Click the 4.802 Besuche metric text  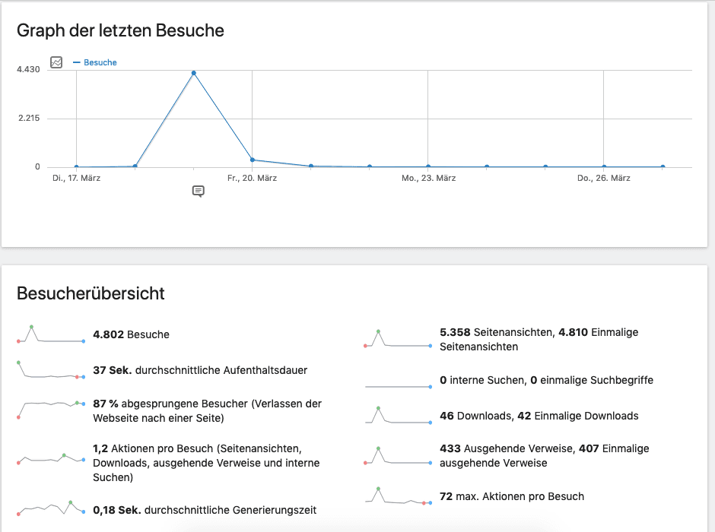[x=132, y=334]
